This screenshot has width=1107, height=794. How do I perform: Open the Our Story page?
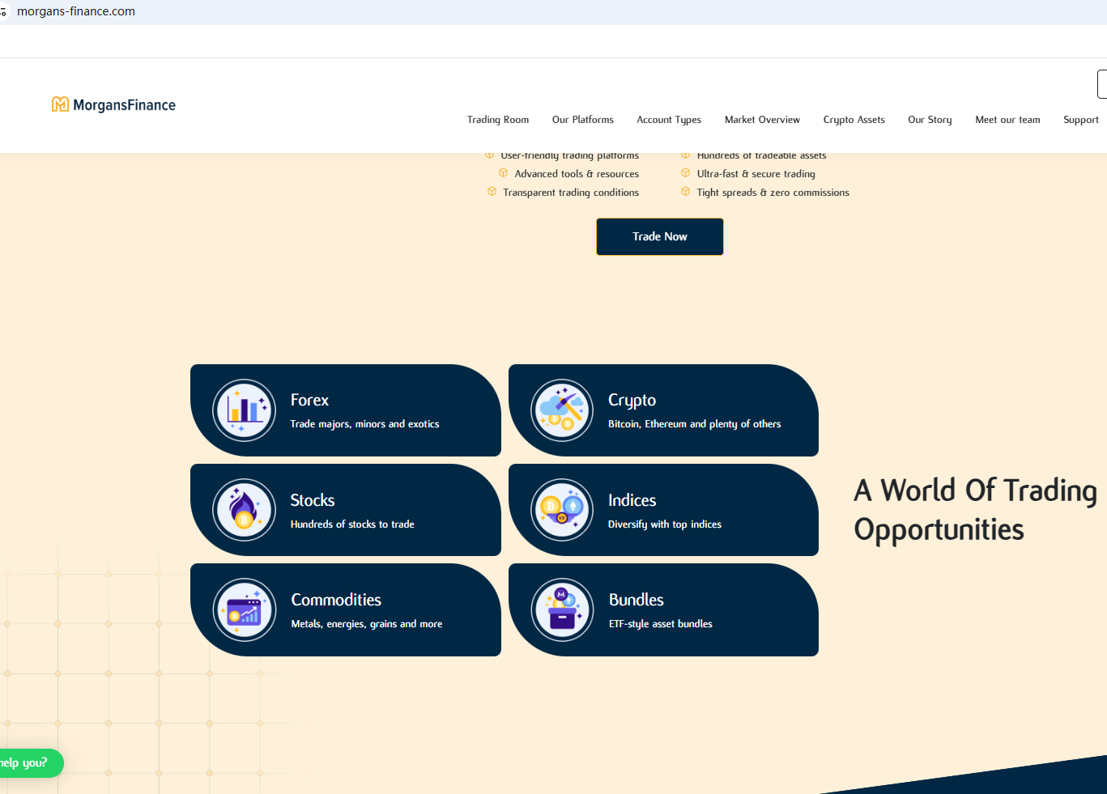930,120
